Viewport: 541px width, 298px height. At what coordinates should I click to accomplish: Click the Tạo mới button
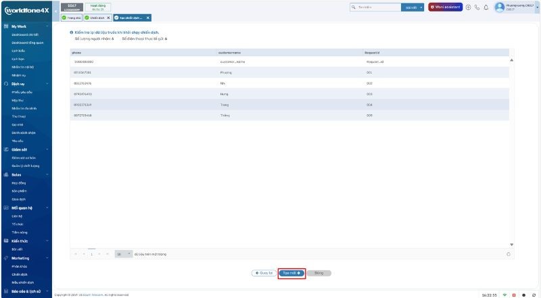291,273
